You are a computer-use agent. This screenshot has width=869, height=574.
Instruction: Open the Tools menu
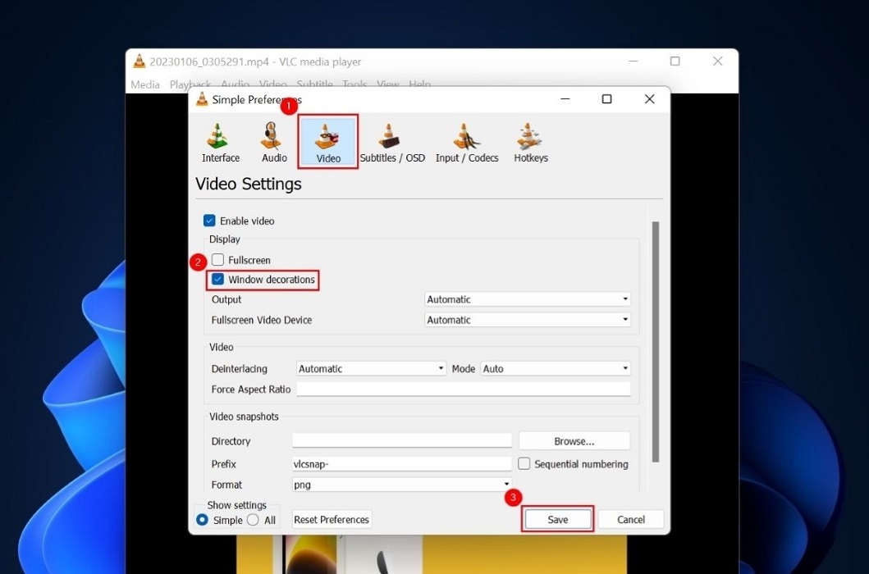pyautogui.click(x=354, y=84)
